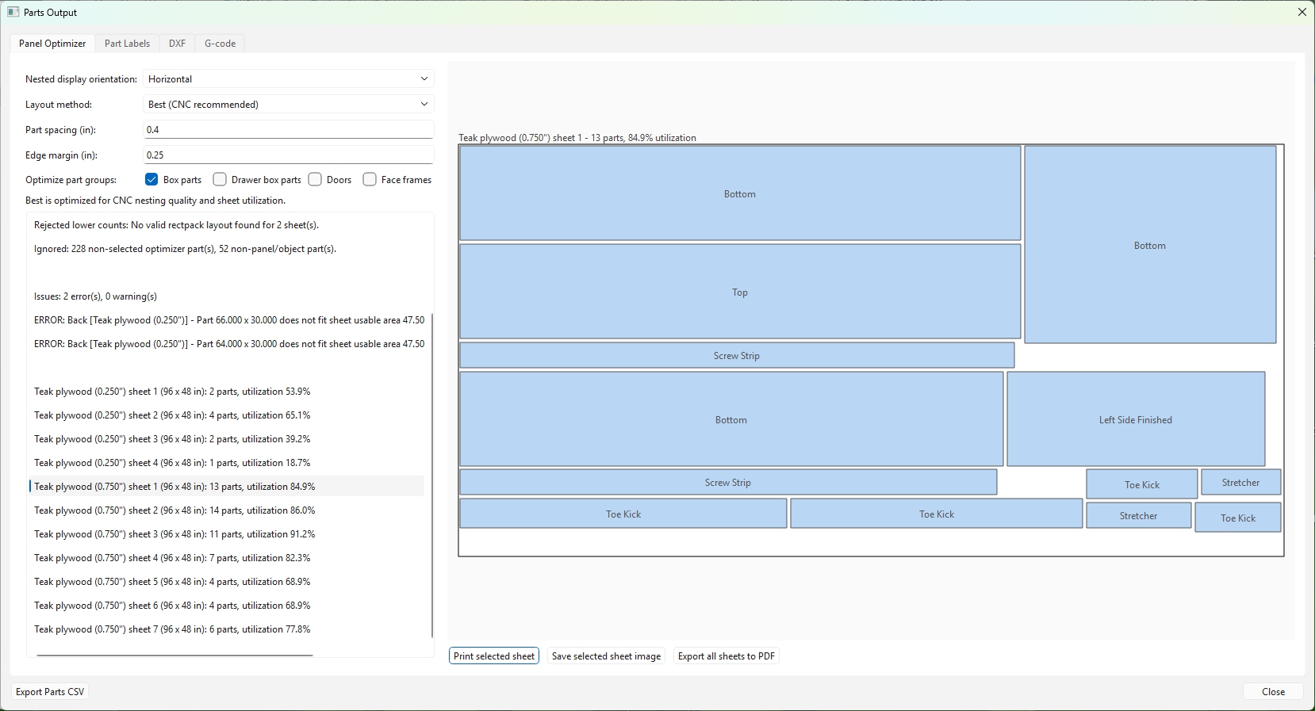Screen dimensions: 1315x711
Task: Show Teak plywood (0.750") sheet 3 layout
Action: pos(227,534)
